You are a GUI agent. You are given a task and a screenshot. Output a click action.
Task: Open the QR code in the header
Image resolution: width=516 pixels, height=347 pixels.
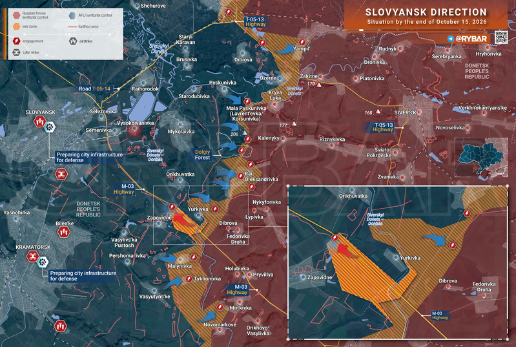pyautogui.click(x=501, y=37)
